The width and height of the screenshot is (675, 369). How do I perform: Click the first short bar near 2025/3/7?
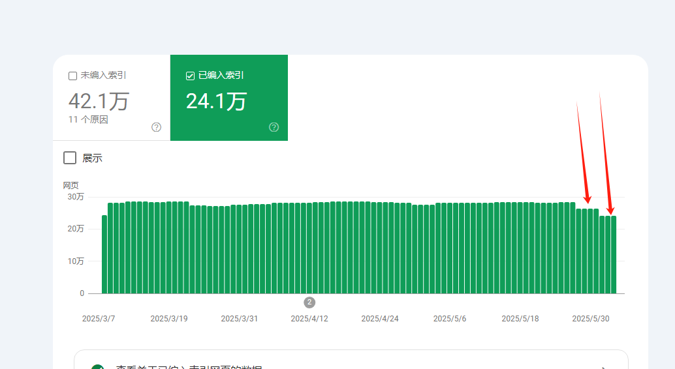pos(104,254)
